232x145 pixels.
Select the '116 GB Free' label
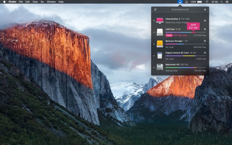click(200, 70)
